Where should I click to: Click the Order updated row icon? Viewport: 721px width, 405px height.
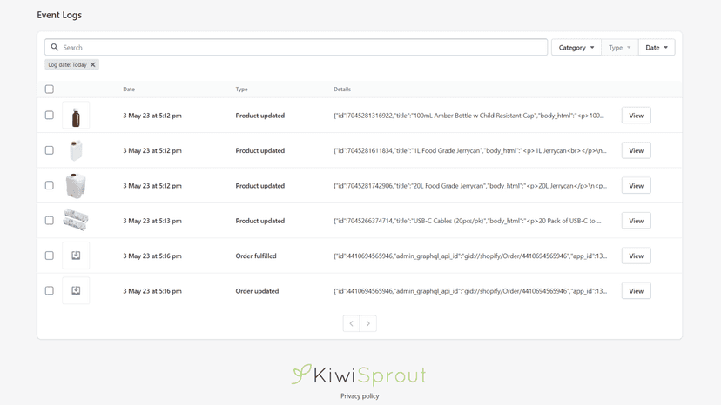click(x=76, y=290)
